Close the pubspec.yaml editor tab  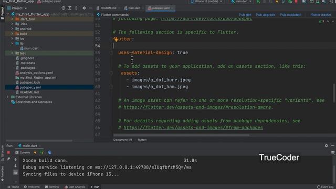tap(173, 8)
